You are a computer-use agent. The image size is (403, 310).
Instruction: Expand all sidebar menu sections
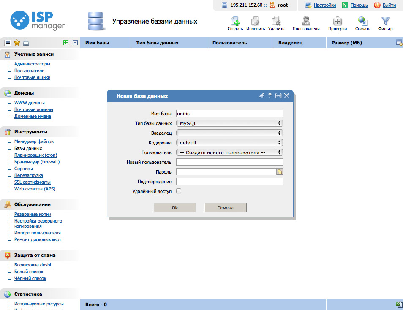coord(65,43)
